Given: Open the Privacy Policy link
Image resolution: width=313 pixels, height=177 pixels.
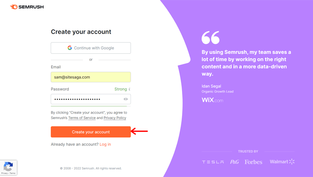Looking at the screenshot, I should pyautogui.click(x=115, y=118).
